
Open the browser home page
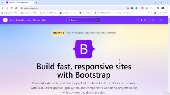(16, 8)
